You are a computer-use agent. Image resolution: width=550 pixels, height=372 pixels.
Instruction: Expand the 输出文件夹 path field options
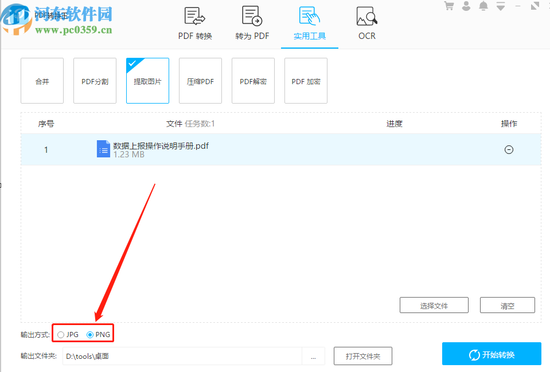coord(313,356)
